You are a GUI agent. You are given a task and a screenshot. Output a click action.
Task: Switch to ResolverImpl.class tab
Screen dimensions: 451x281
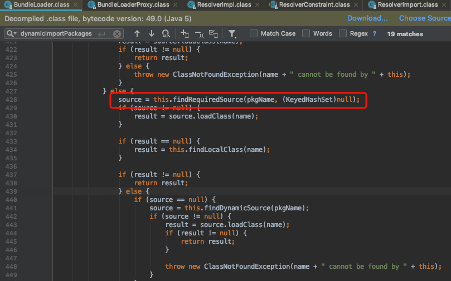click(224, 4)
